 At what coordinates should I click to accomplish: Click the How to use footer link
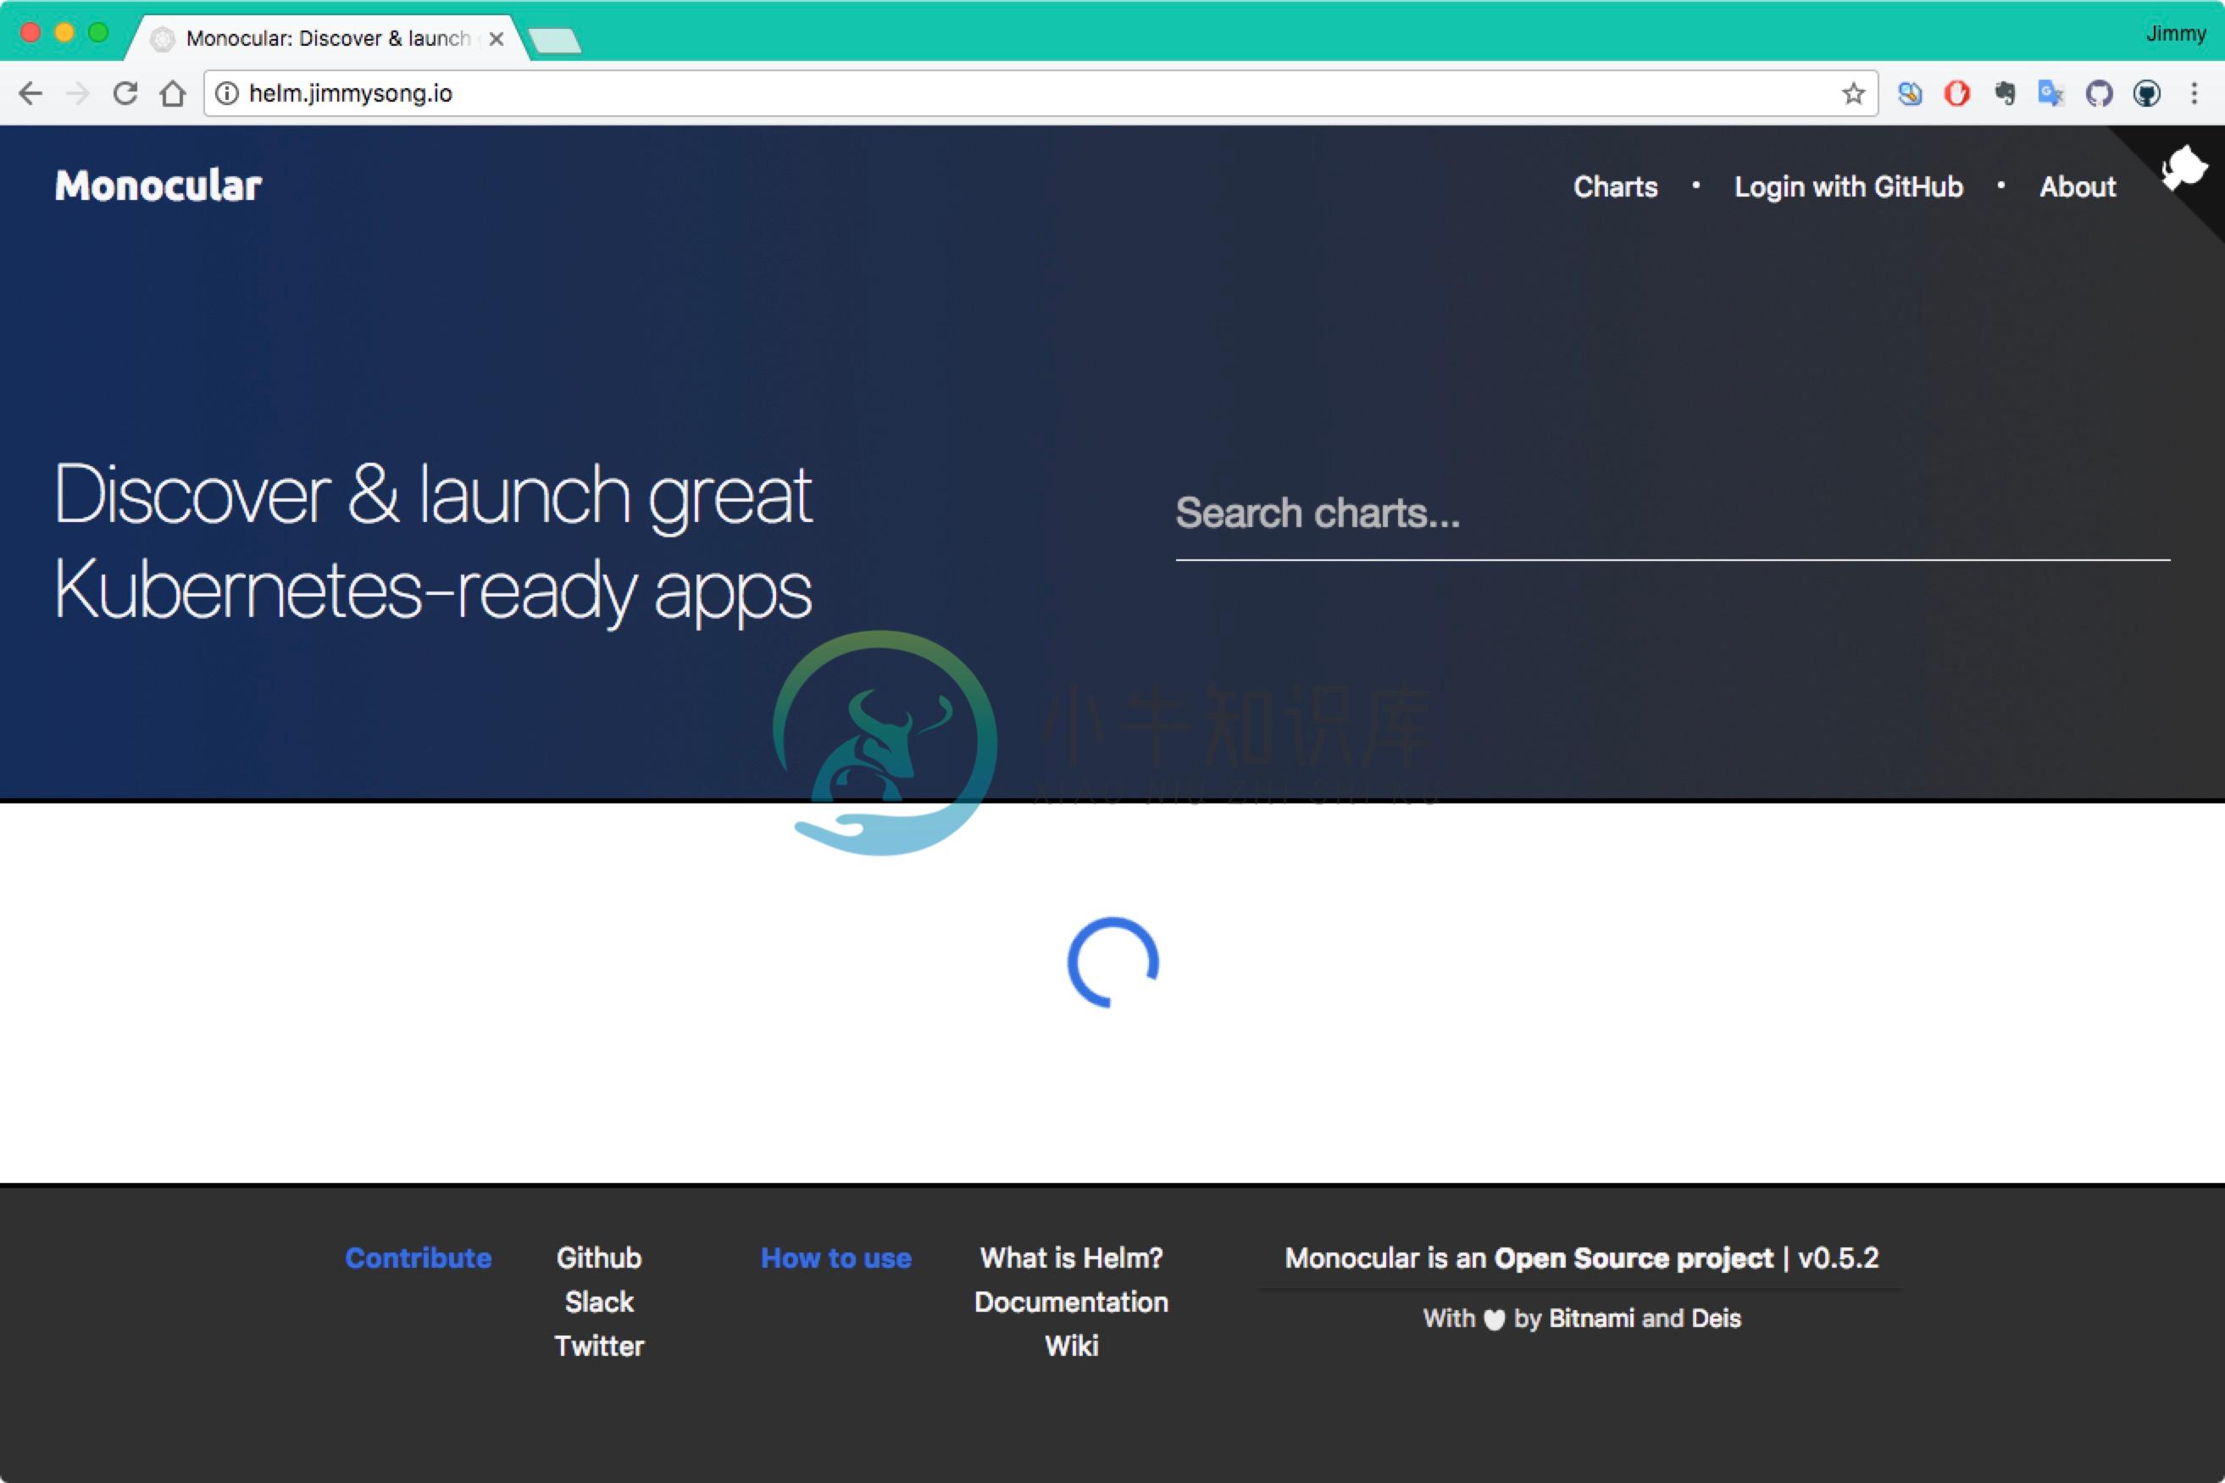click(834, 1258)
